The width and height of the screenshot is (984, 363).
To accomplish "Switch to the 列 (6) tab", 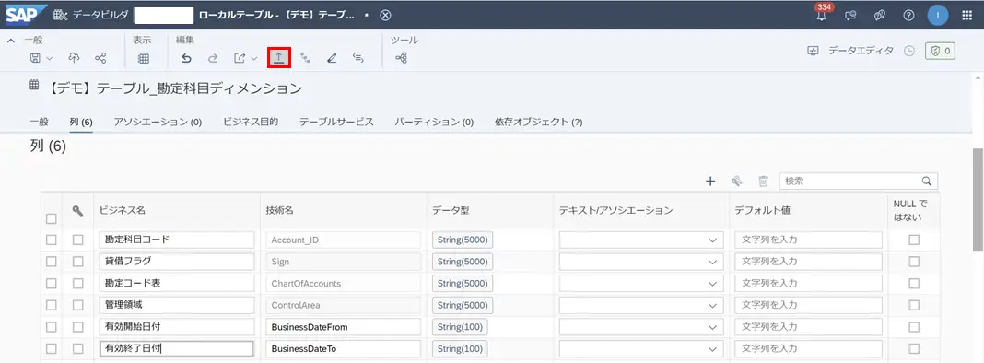I will point(81,122).
